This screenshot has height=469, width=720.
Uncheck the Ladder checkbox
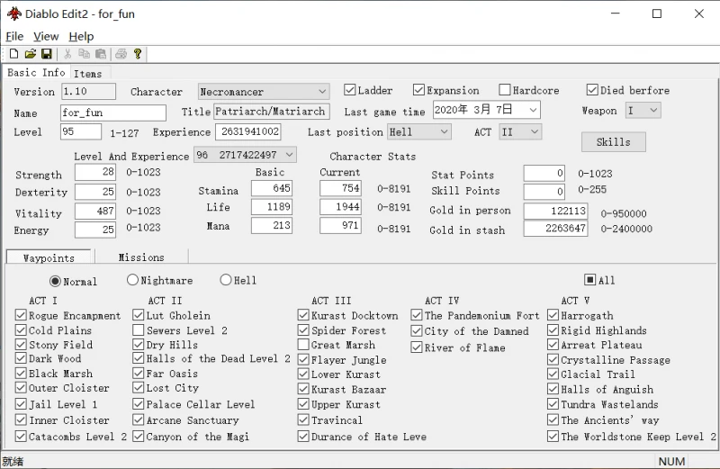[x=350, y=90]
